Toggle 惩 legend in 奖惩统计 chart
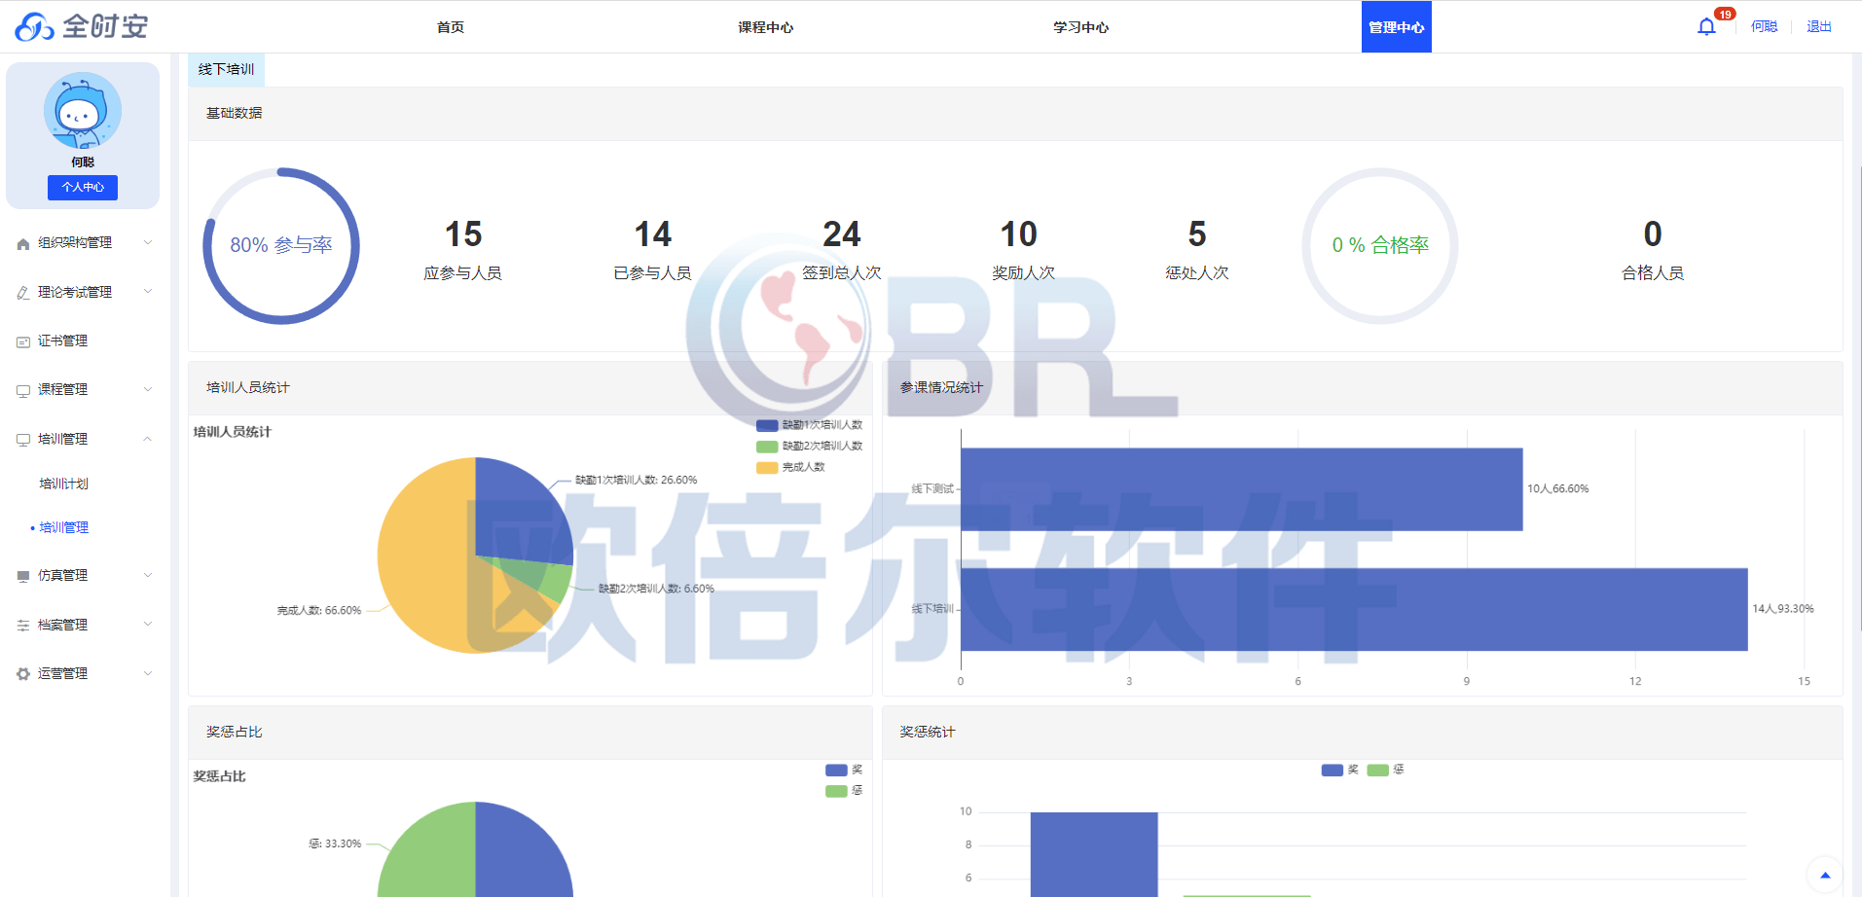1862x897 pixels. coord(1377,770)
